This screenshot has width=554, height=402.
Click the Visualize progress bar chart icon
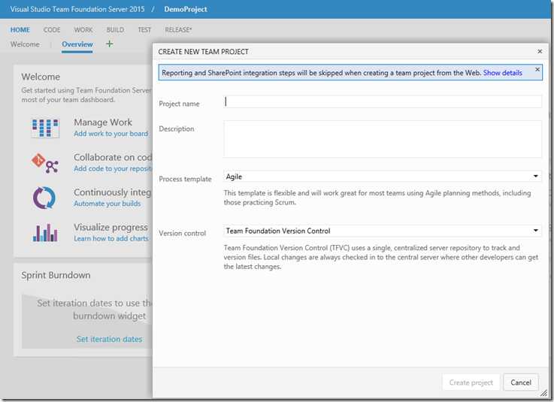coord(45,233)
